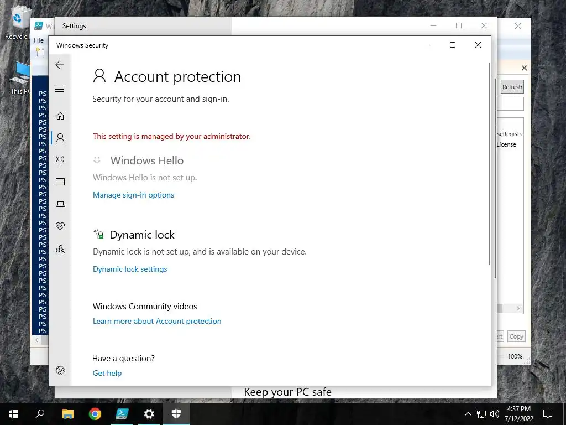Viewport: 566px width, 425px height.
Task: Open Device performance & health heart icon
Action: (x=60, y=226)
